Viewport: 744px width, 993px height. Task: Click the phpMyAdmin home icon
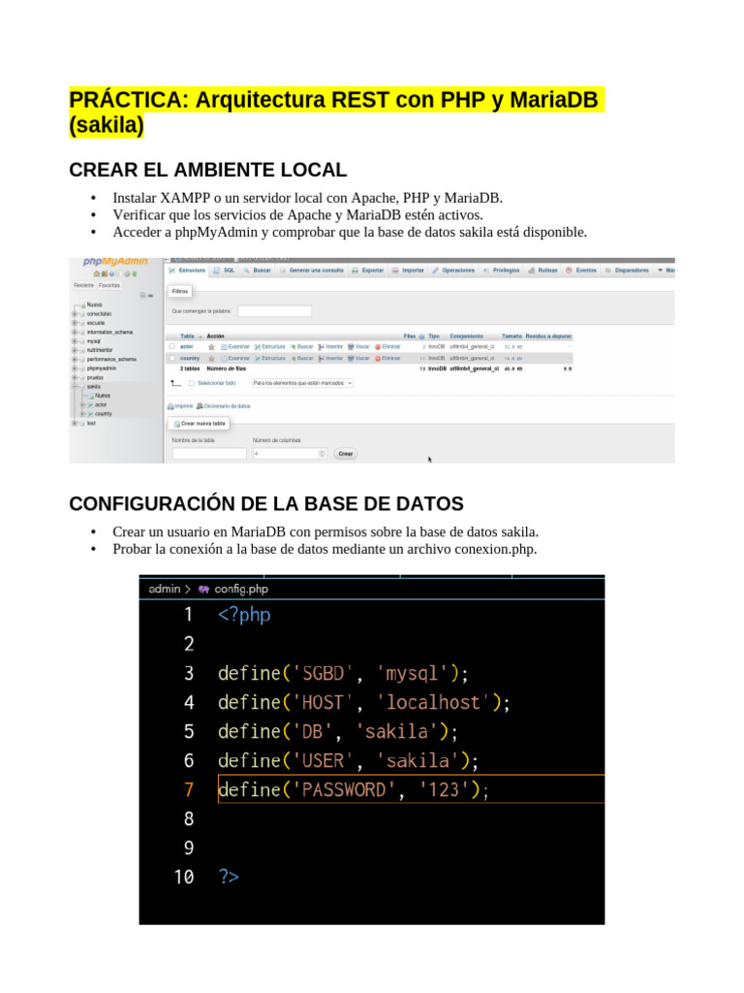96,274
